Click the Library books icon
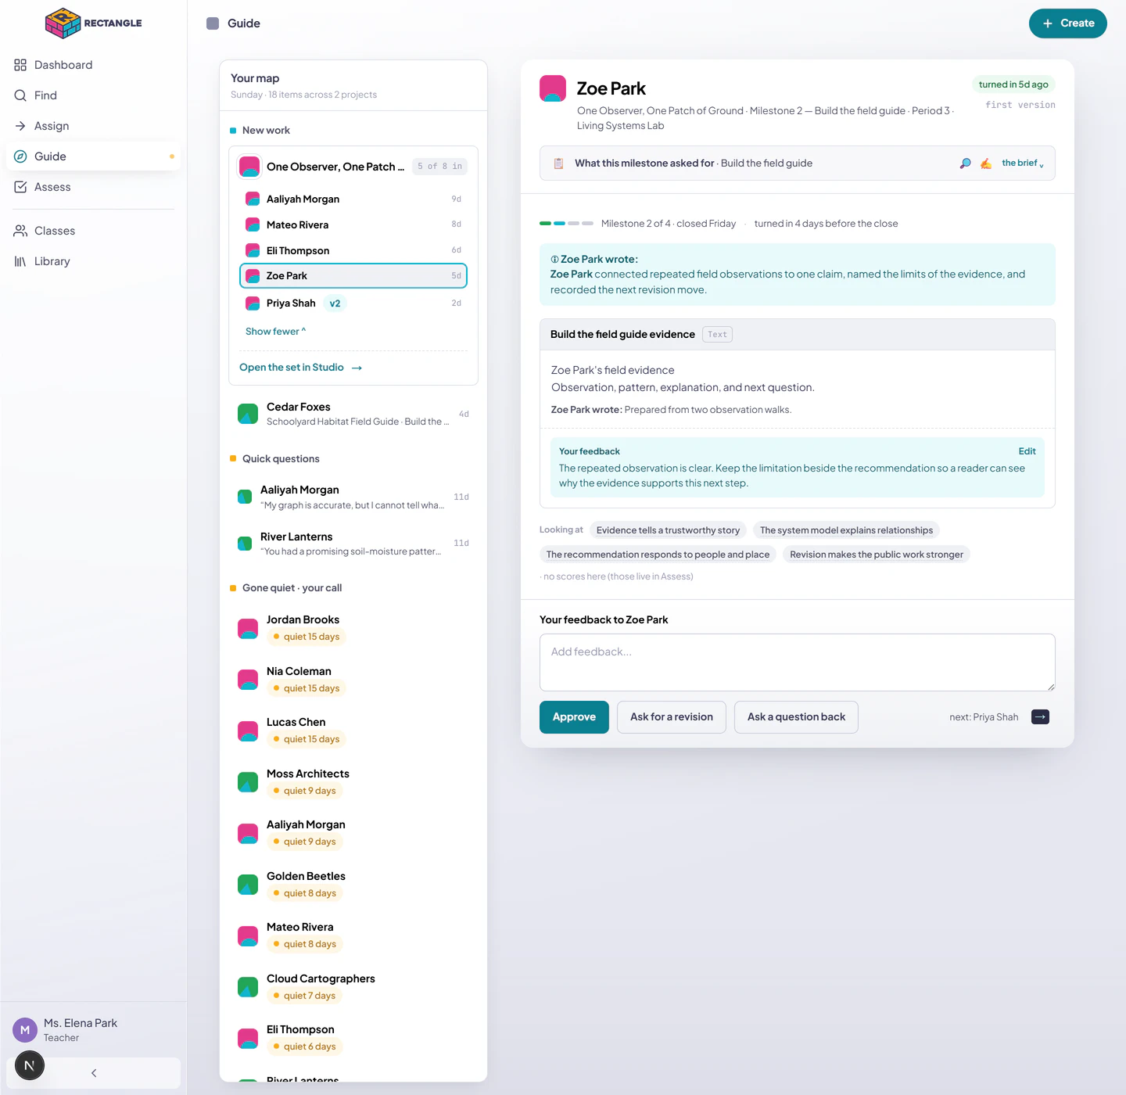This screenshot has height=1095, width=1126. pyautogui.click(x=20, y=261)
